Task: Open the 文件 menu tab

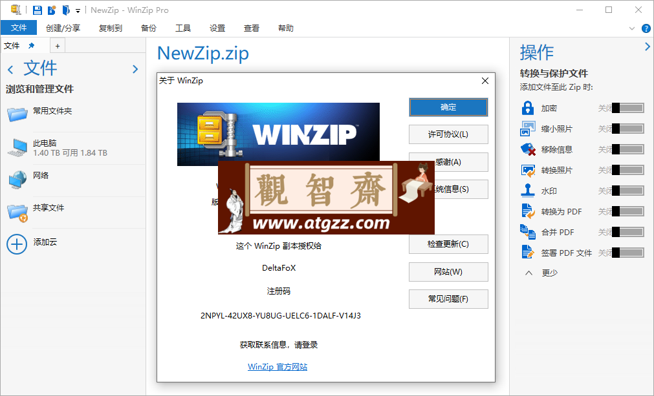Action: tap(18, 28)
